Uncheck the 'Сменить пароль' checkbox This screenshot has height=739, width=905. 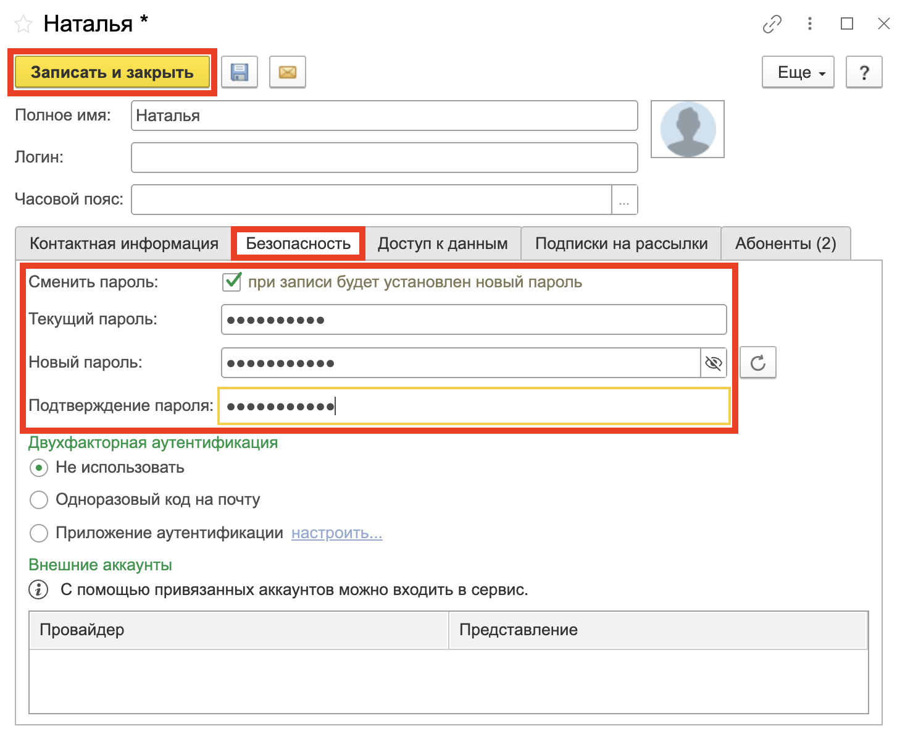pyautogui.click(x=232, y=282)
